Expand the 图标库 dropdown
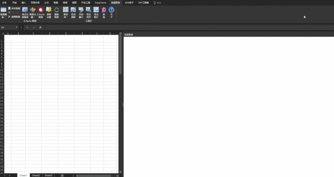The height and width of the screenshot is (177, 334). (65, 13)
